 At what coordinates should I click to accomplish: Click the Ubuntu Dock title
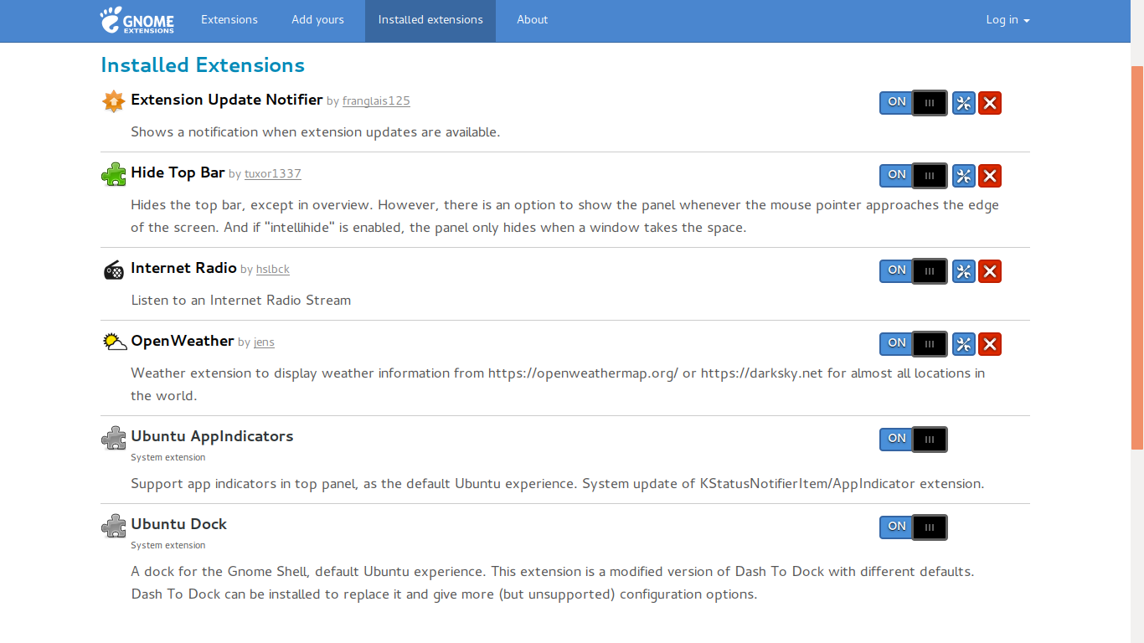(178, 524)
